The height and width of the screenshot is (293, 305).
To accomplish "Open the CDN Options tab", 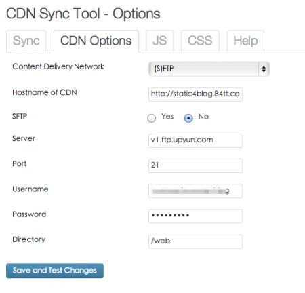I will [96, 41].
